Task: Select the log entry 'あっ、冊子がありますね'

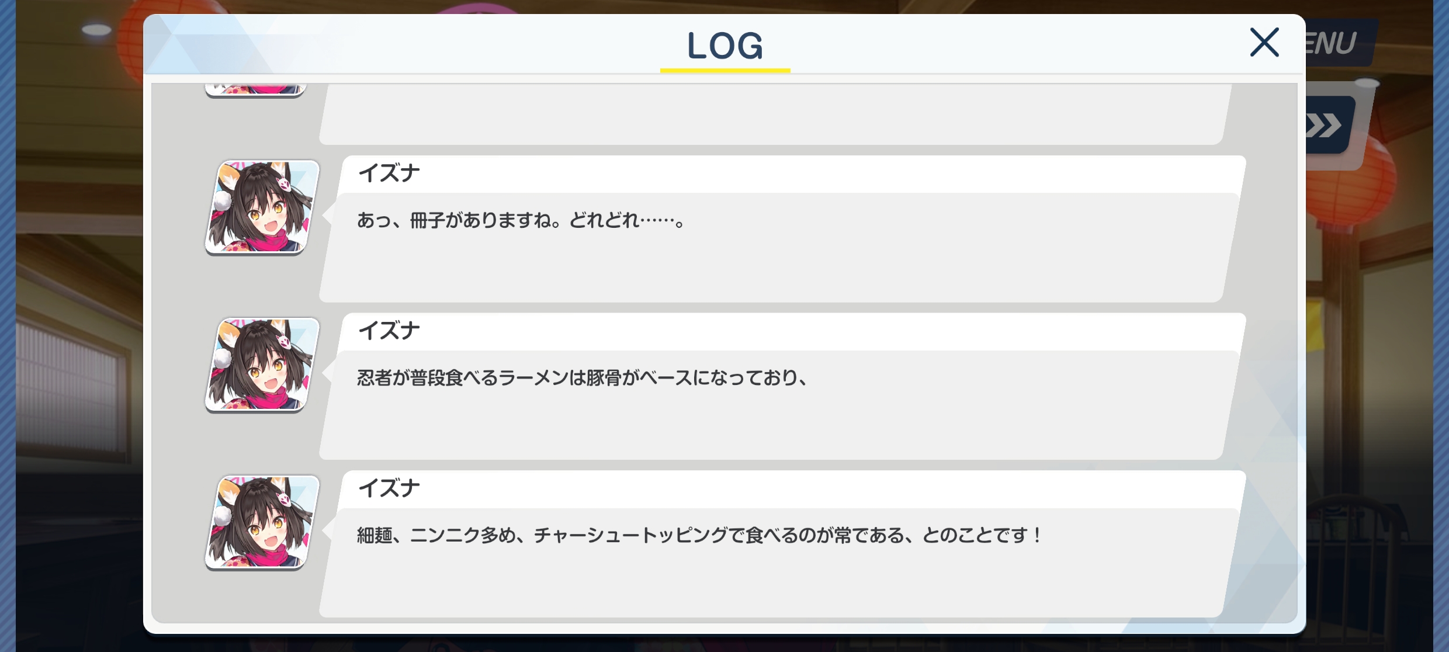Action: pos(782,229)
